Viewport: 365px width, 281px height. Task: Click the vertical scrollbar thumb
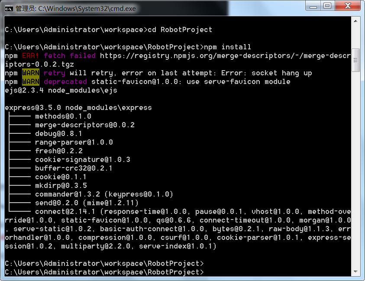(x=355, y=60)
